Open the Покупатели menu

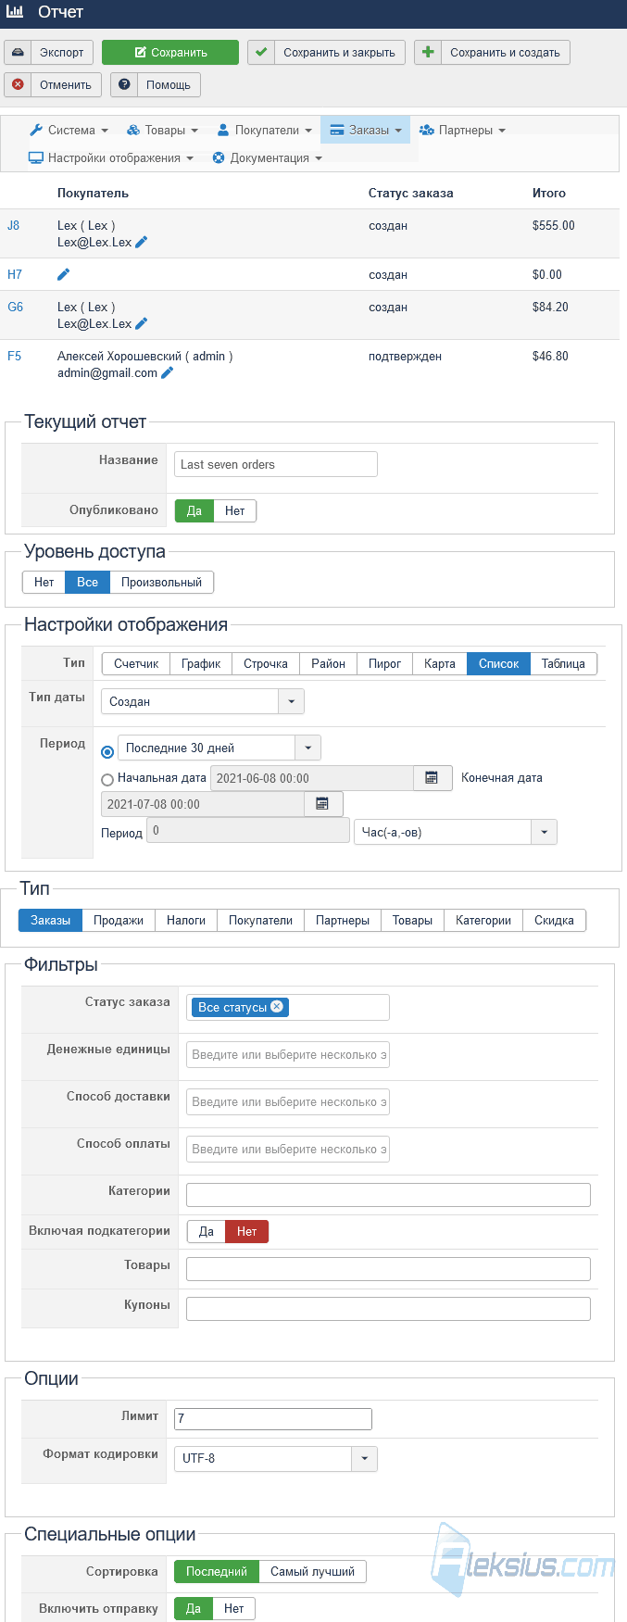(x=265, y=131)
